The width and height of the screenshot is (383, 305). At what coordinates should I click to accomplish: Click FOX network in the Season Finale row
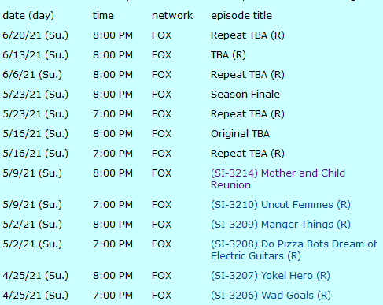click(x=161, y=95)
